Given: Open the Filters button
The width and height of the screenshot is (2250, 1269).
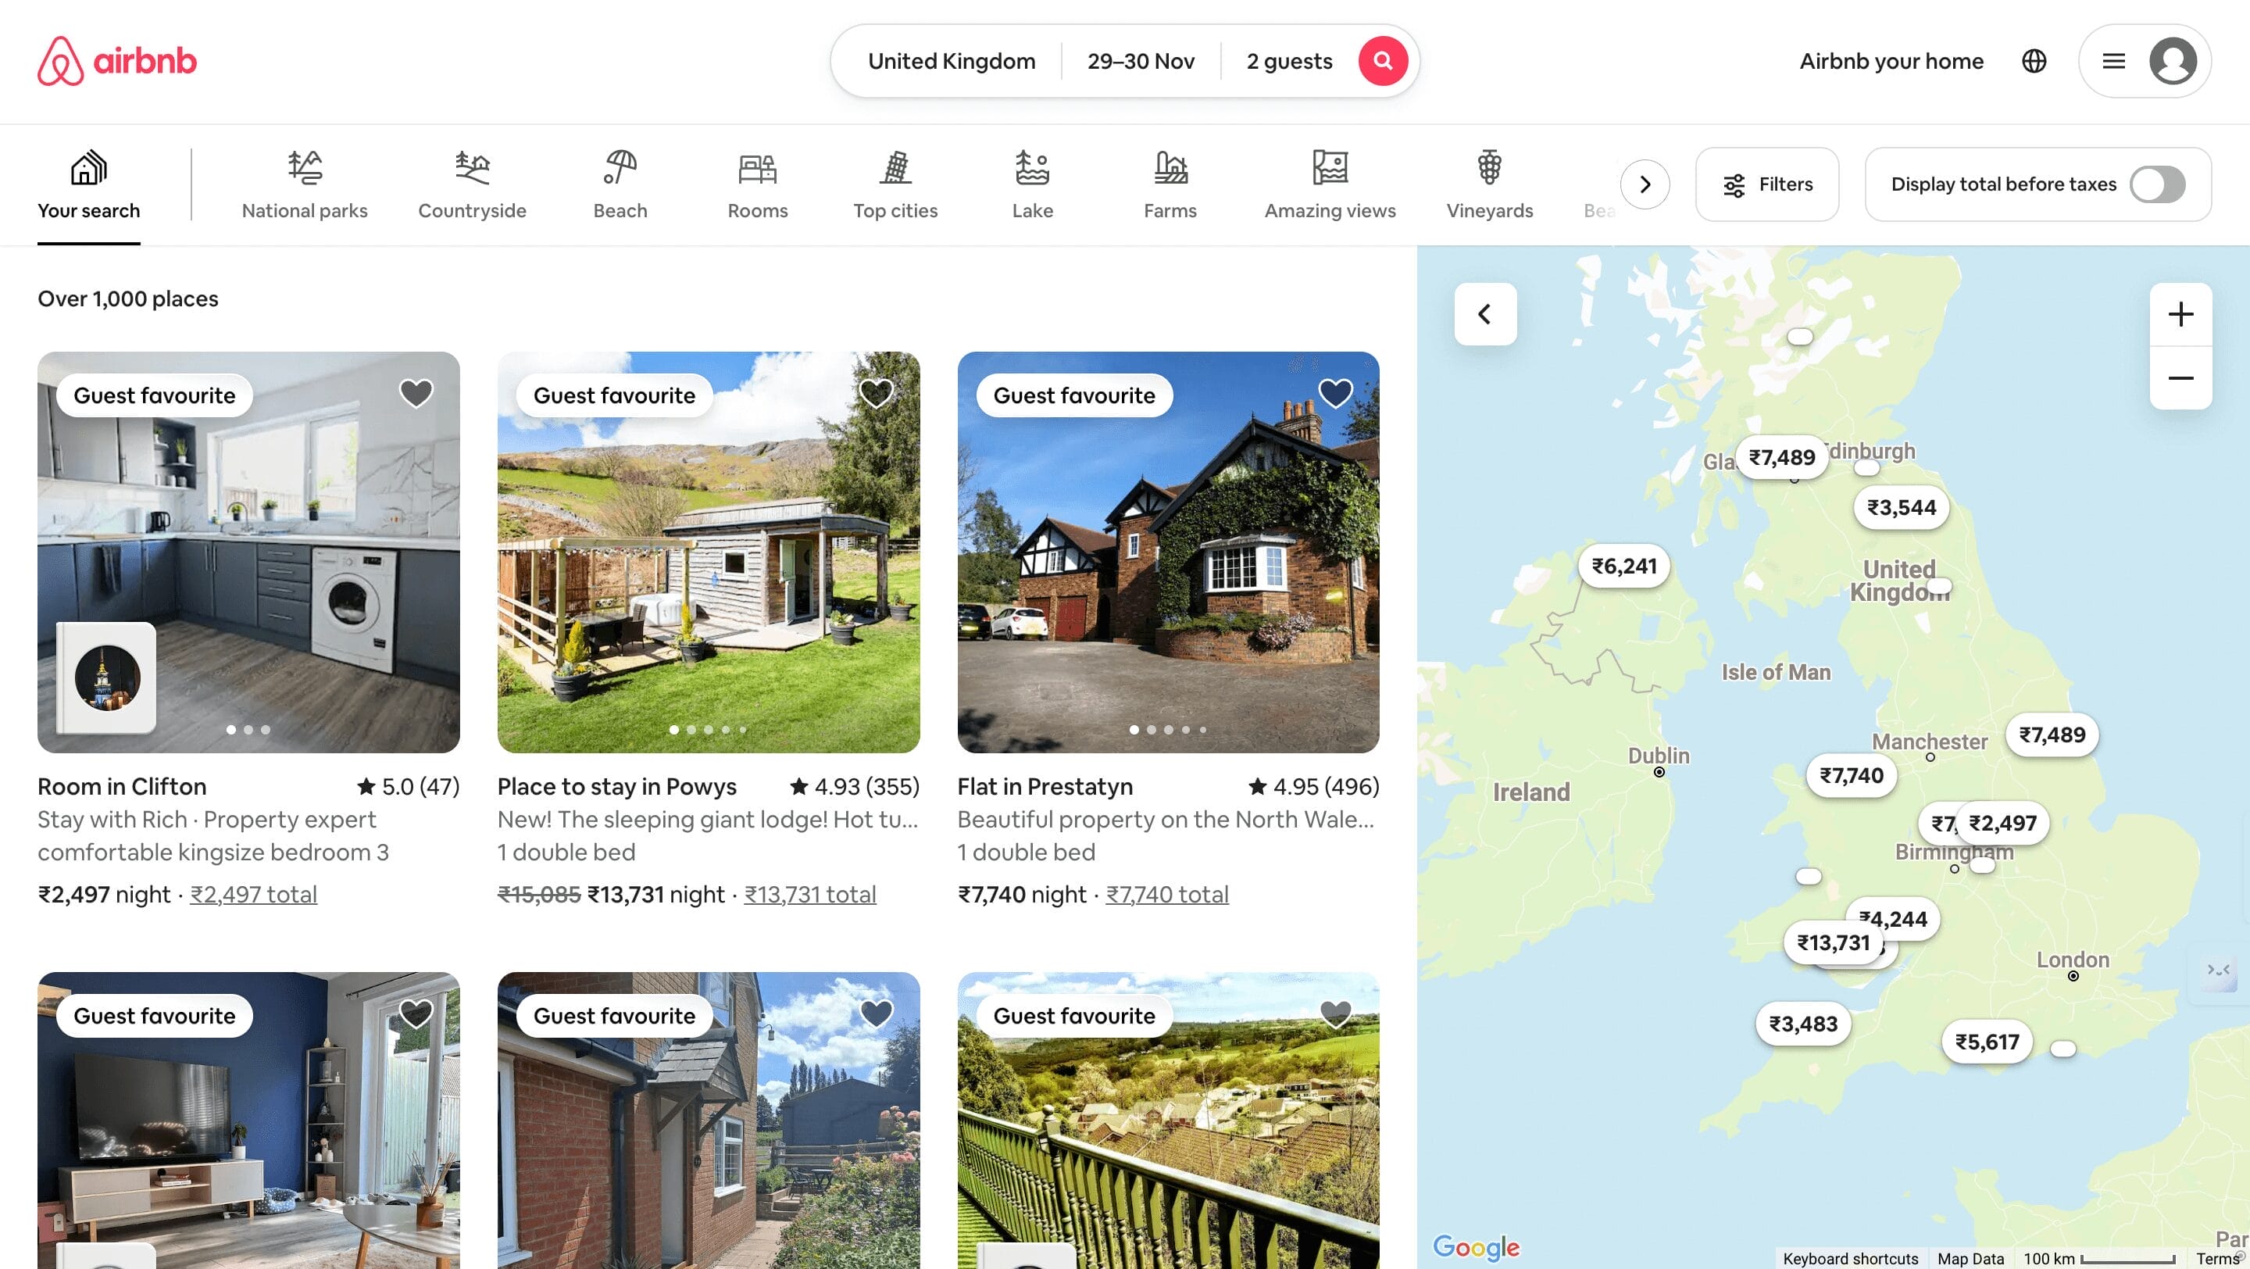Looking at the screenshot, I should [x=1766, y=184].
